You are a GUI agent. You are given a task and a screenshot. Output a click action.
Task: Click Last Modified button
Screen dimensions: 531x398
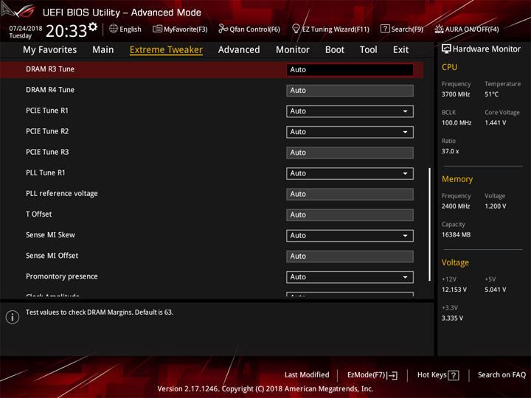pos(307,375)
